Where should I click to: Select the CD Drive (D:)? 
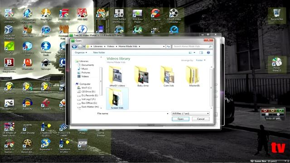(88, 91)
